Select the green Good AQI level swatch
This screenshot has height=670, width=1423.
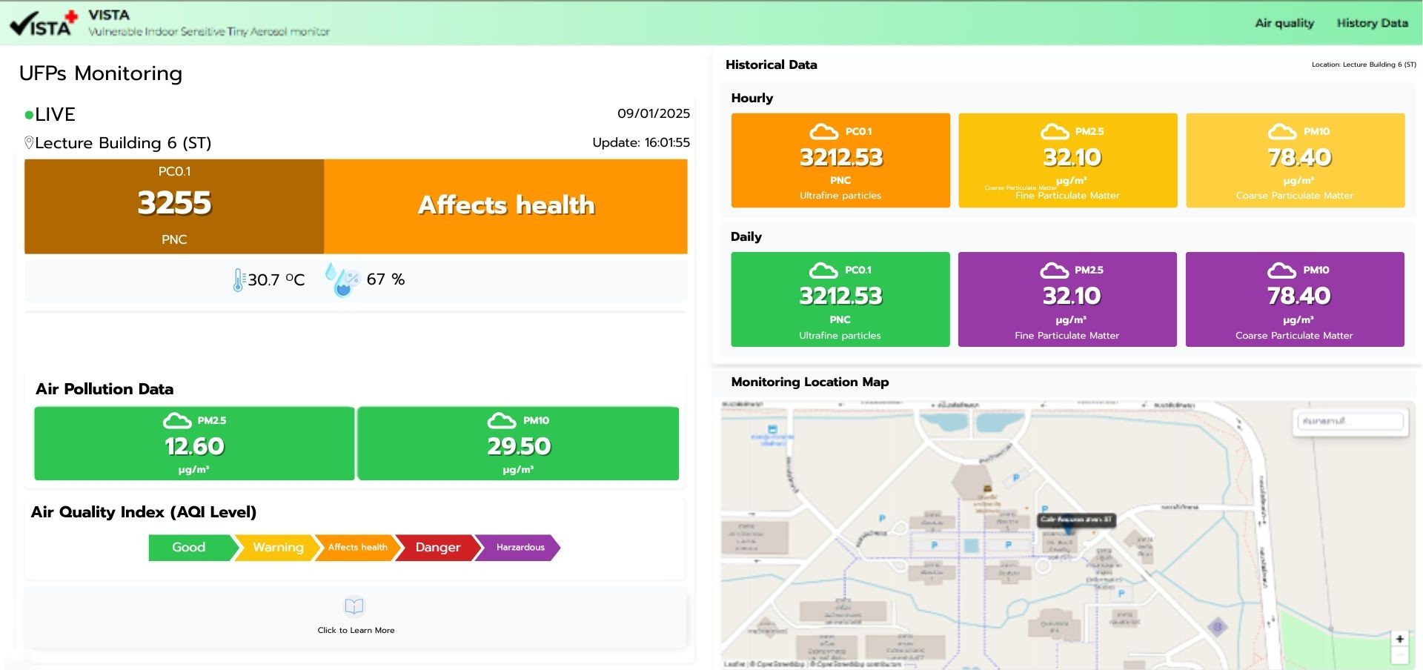(x=190, y=547)
